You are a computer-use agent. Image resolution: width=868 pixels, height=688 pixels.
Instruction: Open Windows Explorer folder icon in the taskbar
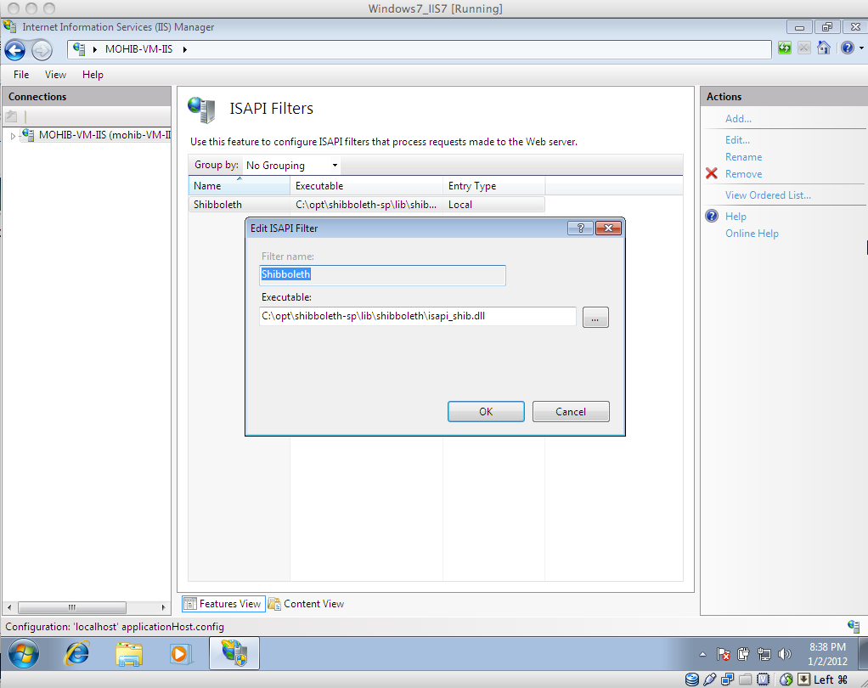click(129, 653)
